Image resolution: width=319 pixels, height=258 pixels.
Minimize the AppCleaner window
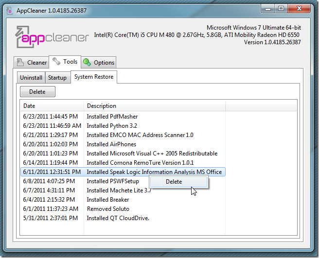(268, 9)
